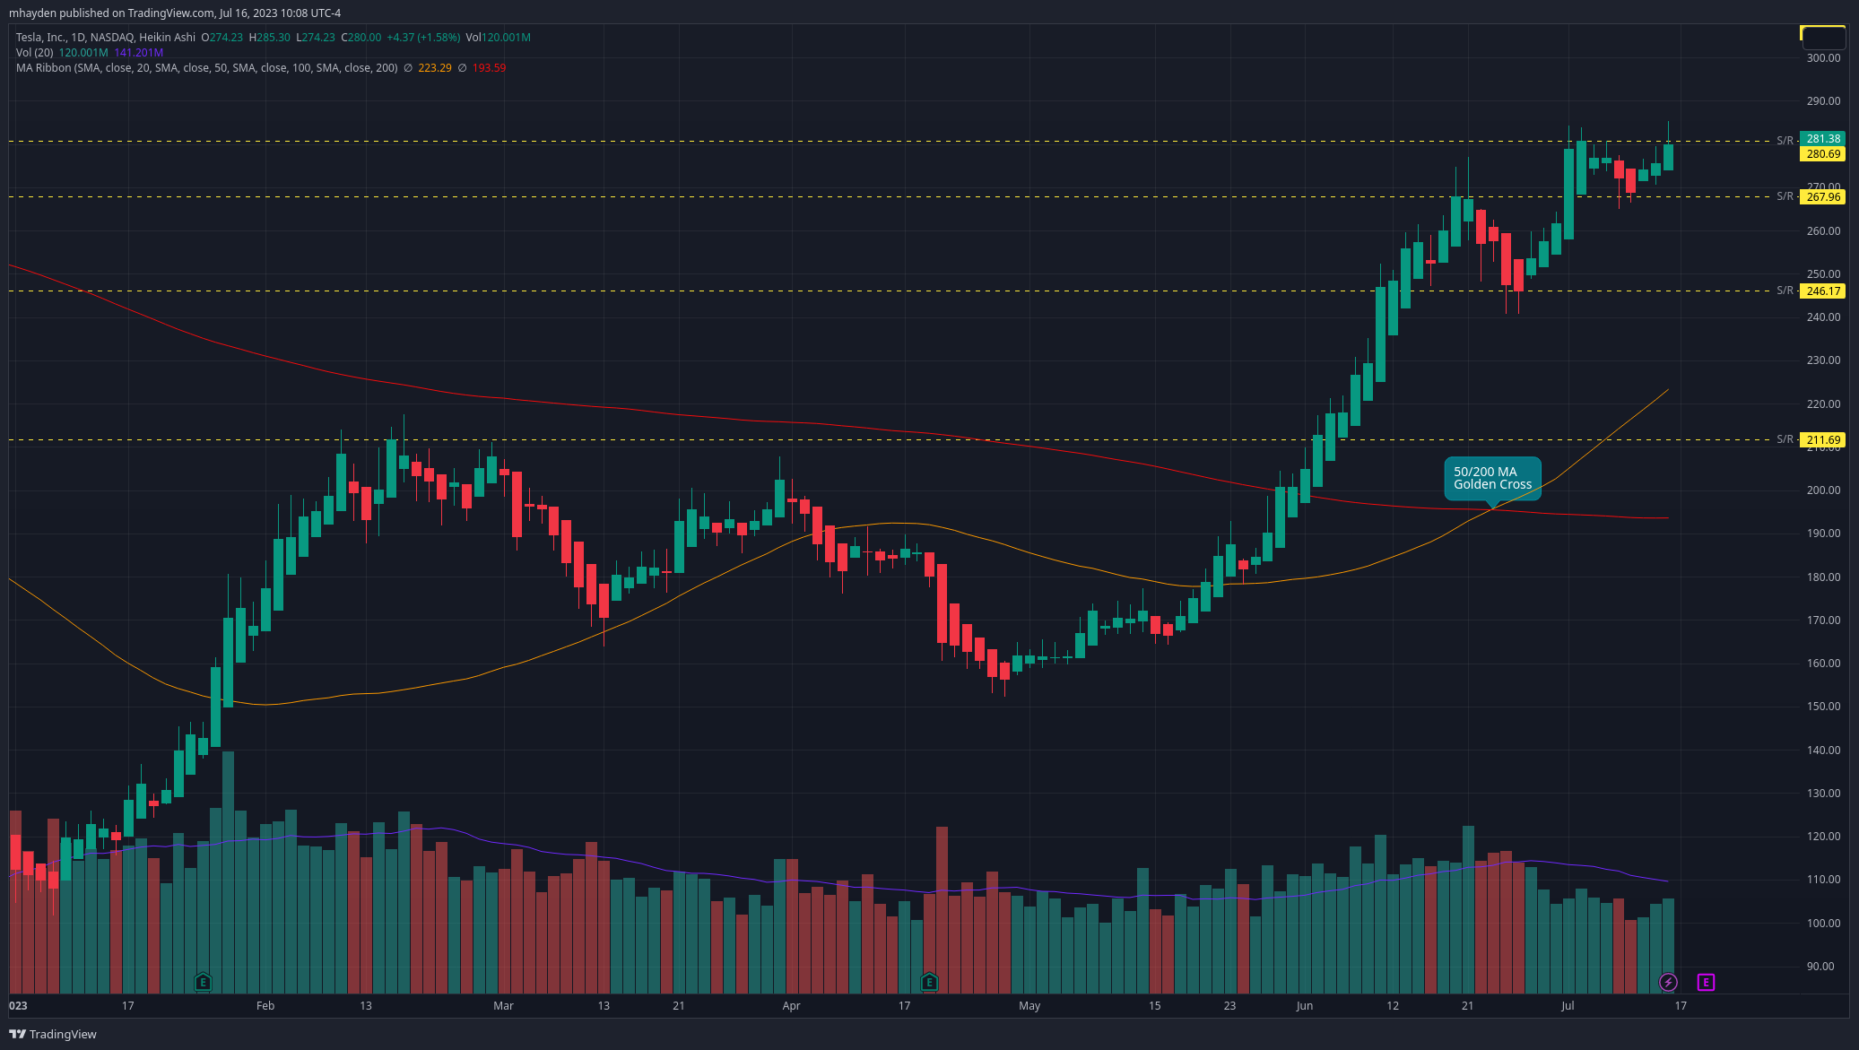The width and height of the screenshot is (1859, 1050).
Task: Click the S/R label on 246.17 line
Action: coord(1785,291)
